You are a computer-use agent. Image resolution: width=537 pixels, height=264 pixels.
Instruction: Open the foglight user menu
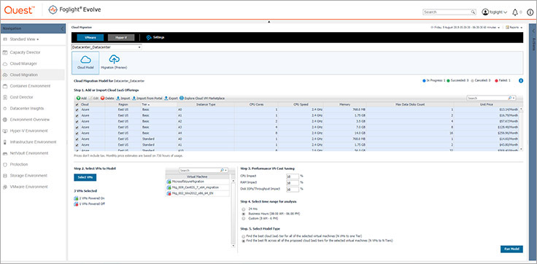[495, 12]
